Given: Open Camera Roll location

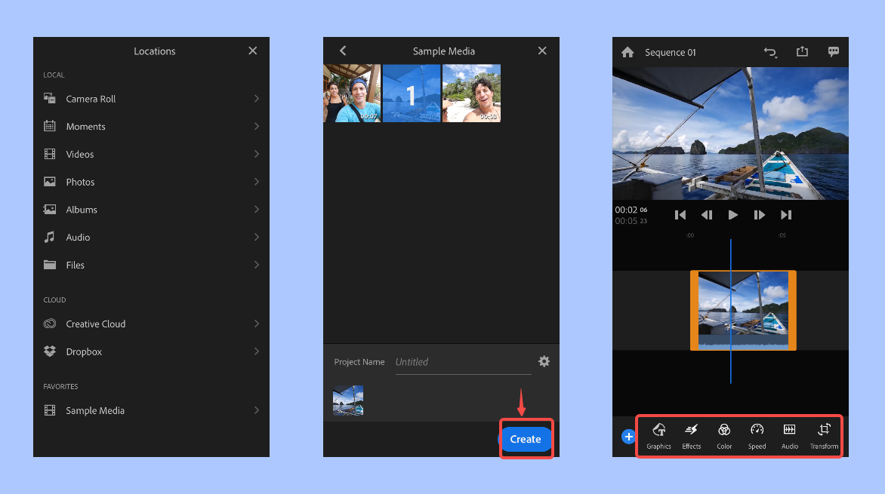Looking at the screenshot, I should point(151,99).
